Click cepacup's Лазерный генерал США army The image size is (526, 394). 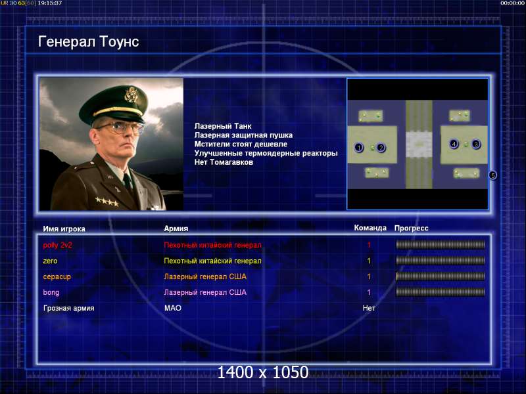[x=205, y=276]
